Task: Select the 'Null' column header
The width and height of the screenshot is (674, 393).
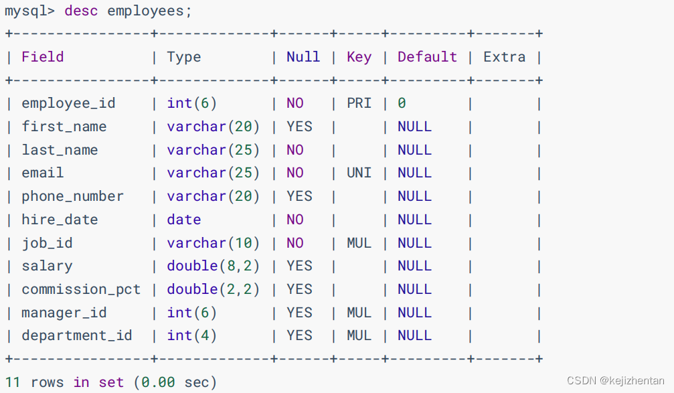Action: (303, 57)
